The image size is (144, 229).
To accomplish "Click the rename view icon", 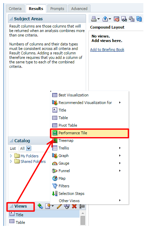I will 82,206.
